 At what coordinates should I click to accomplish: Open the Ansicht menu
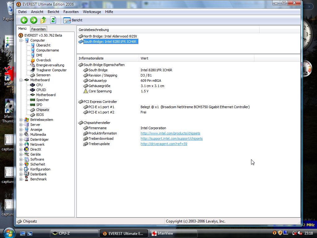(x=37, y=12)
